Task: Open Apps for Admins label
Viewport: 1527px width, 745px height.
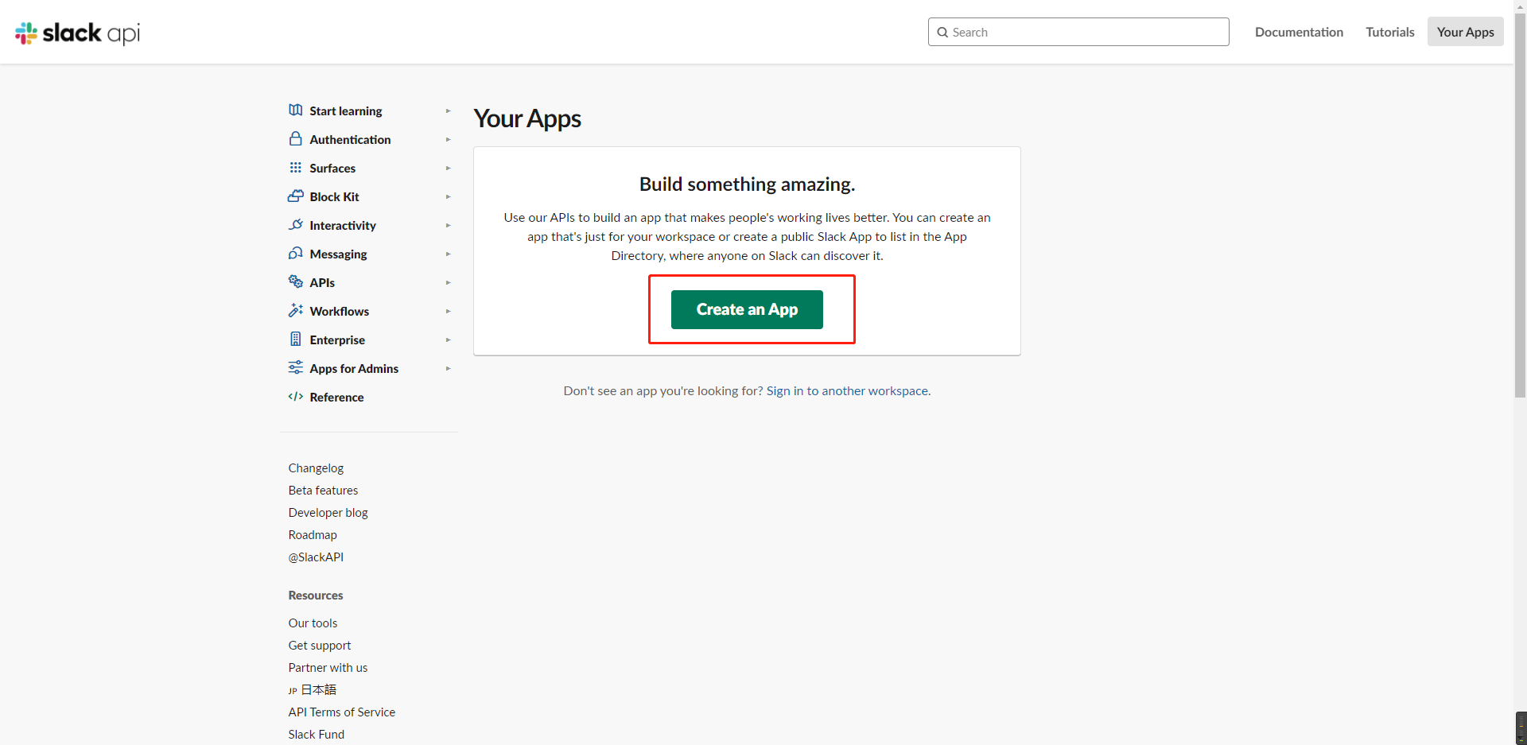Action: point(354,369)
